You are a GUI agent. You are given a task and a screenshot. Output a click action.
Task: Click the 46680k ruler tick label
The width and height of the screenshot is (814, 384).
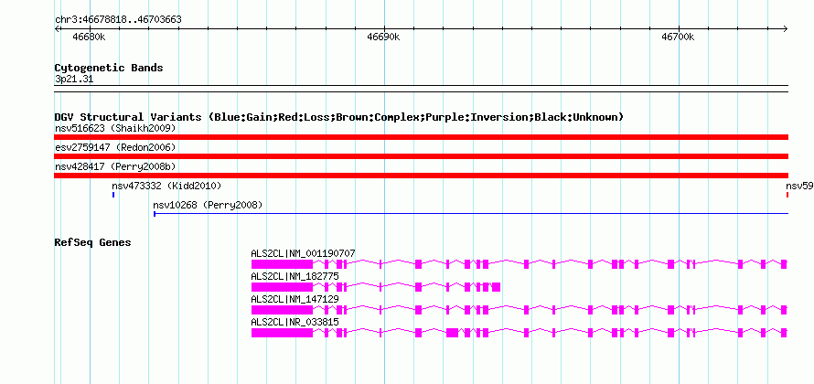click(89, 37)
